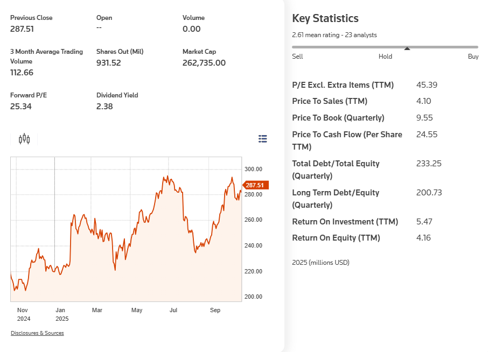Click the Forward P/E label
The height and width of the screenshot is (352, 488).
[29, 95]
